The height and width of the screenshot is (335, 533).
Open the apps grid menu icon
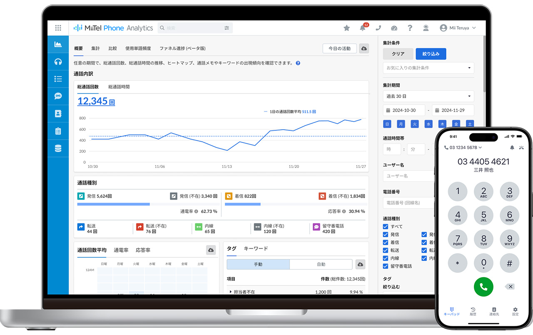point(58,28)
